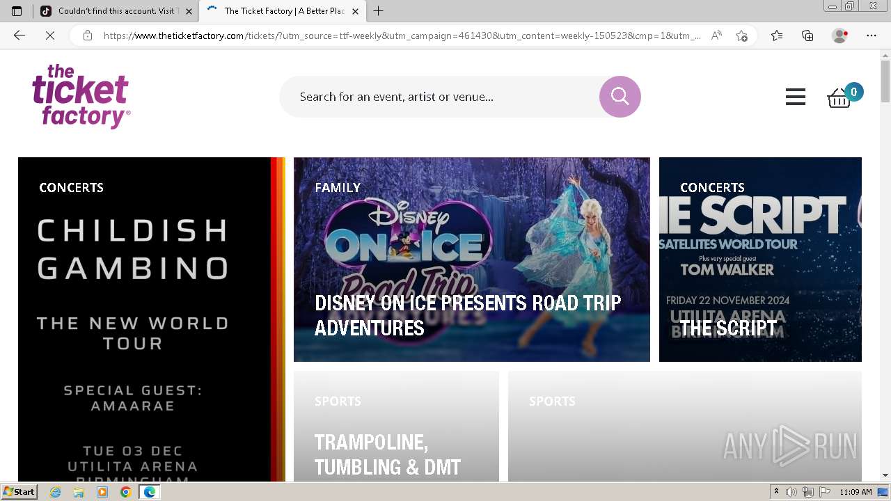Open browser Collections

807,35
